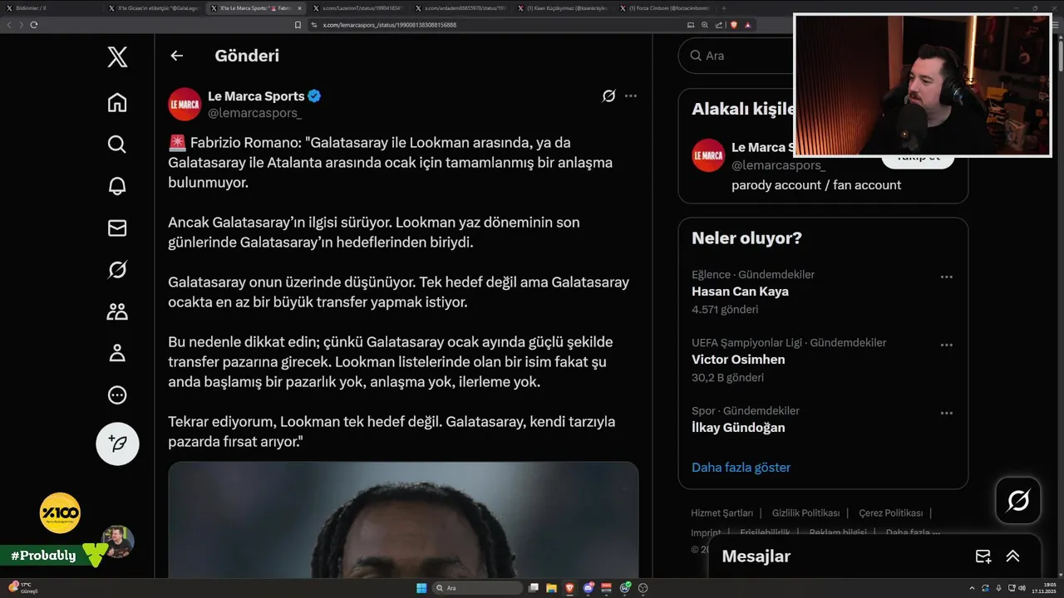The image size is (1064, 598).
Task: Open Grok icon in sidebar
Action: click(x=117, y=269)
